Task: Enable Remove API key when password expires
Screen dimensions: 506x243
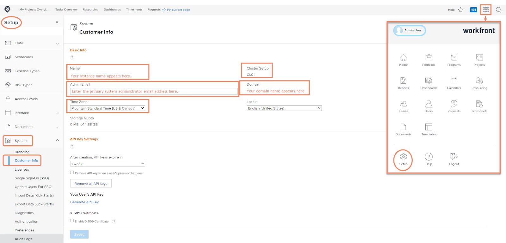Action: click(72, 173)
